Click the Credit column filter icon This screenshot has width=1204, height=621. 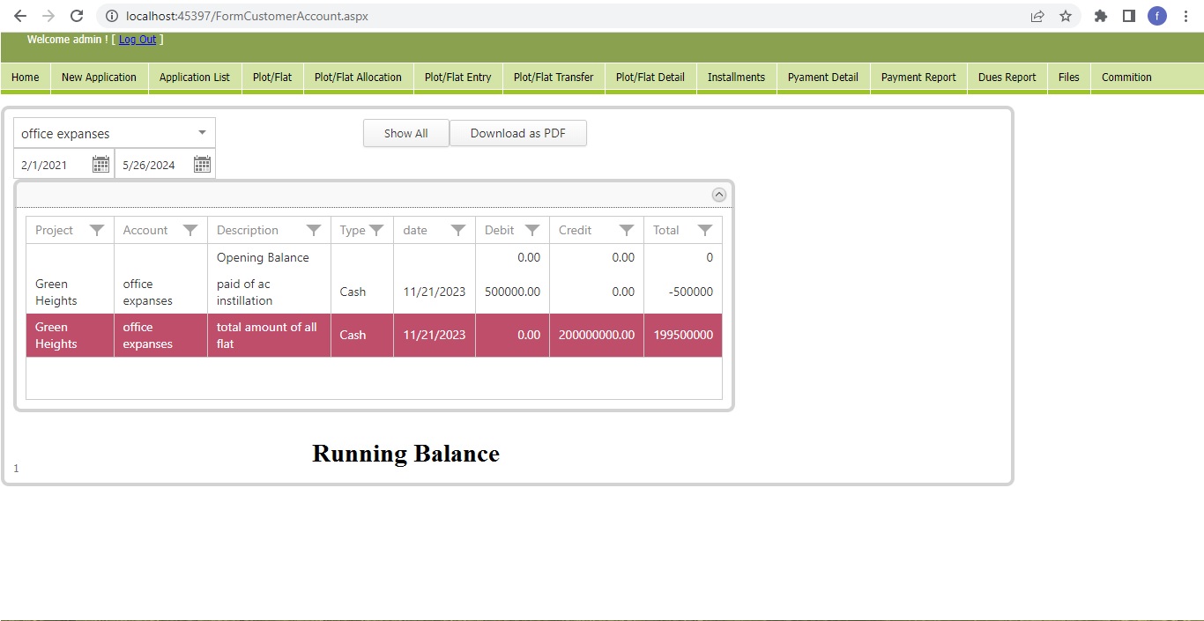pyautogui.click(x=626, y=230)
